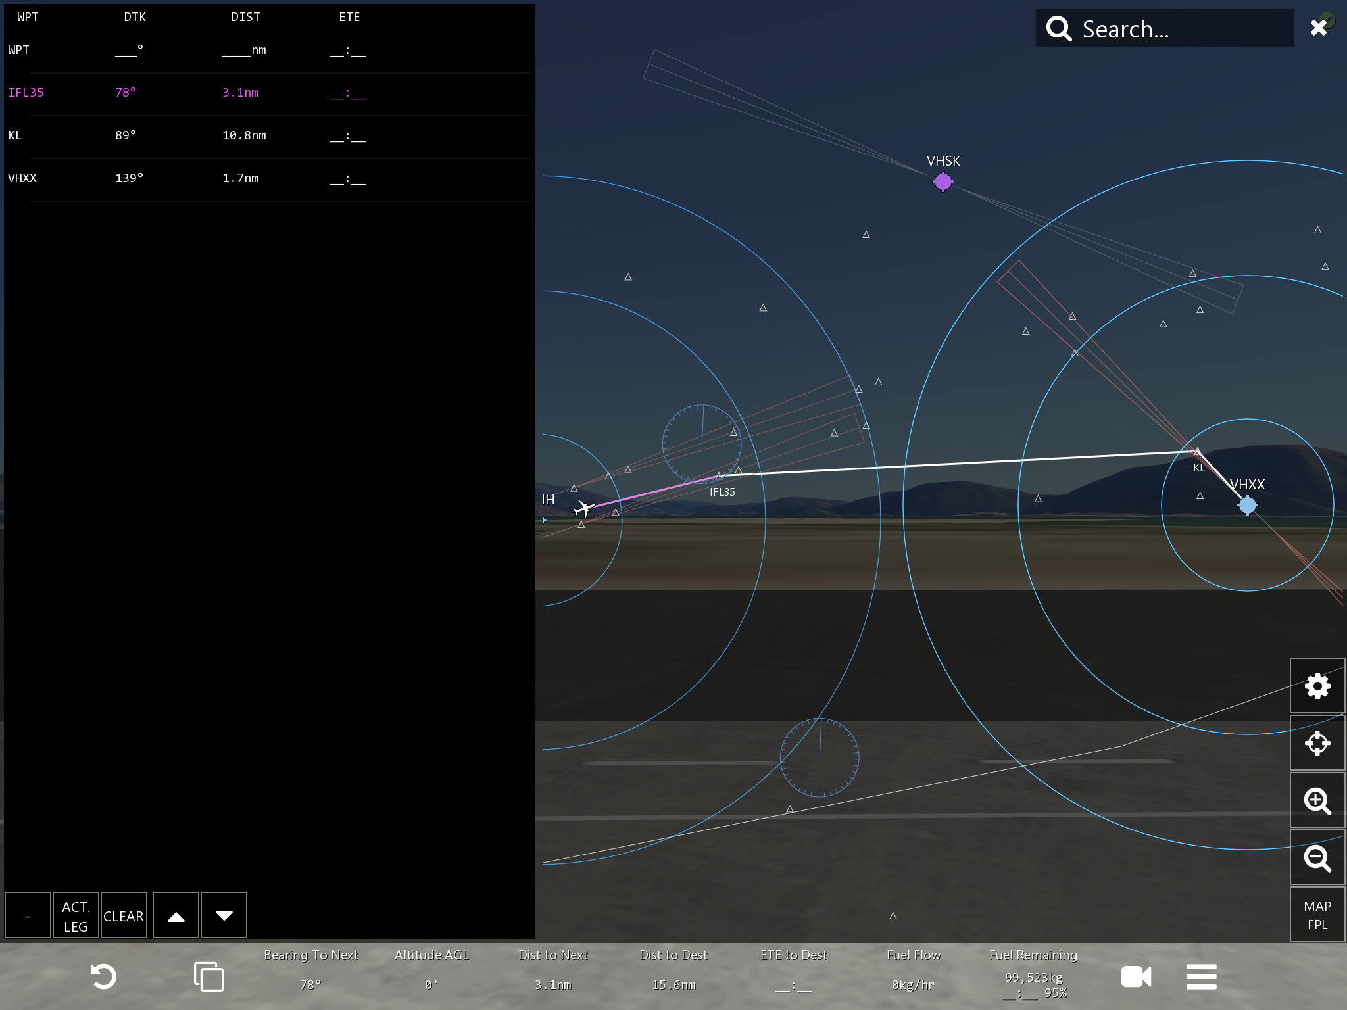This screenshot has height=1010, width=1347.
Task: Open map settings gear icon
Action: point(1317,686)
